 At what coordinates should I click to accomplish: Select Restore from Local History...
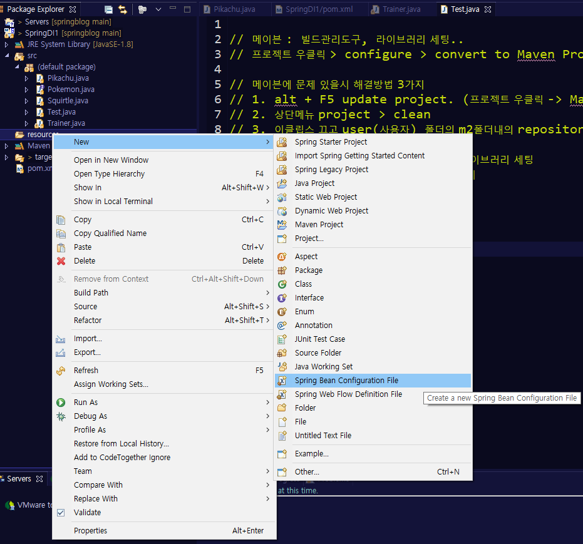(x=121, y=444)
